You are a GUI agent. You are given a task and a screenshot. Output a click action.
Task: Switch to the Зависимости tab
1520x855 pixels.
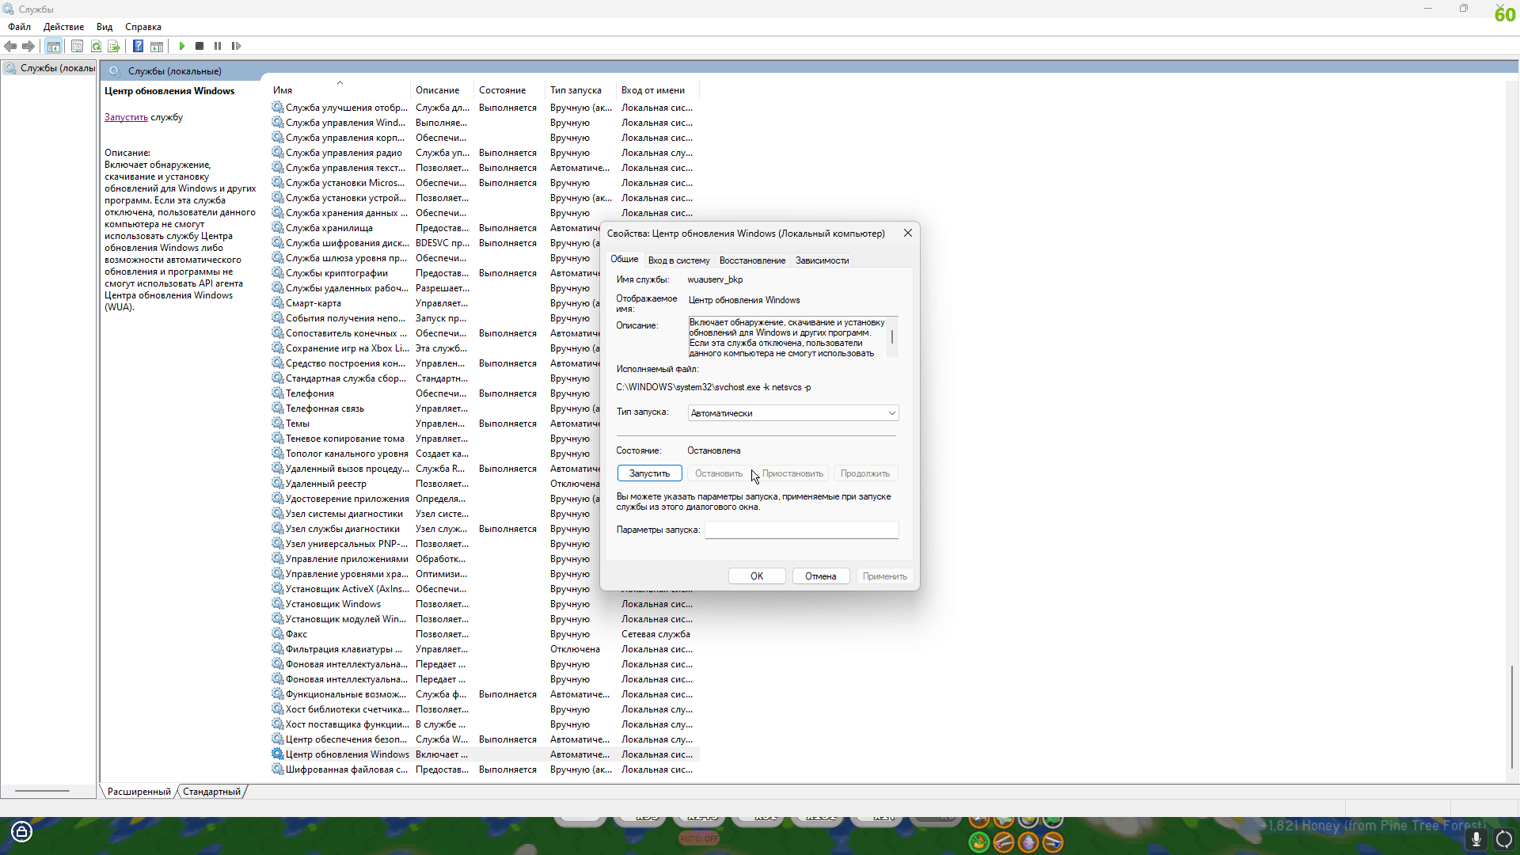(822, 260)
